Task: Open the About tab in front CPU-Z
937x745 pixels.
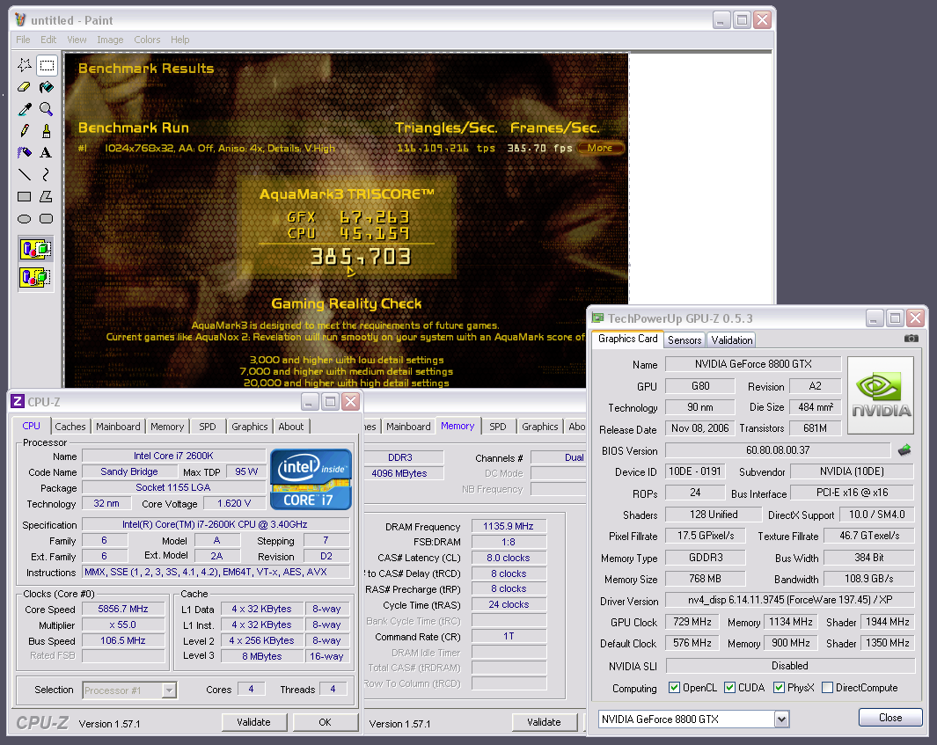Action: point(291,427)
